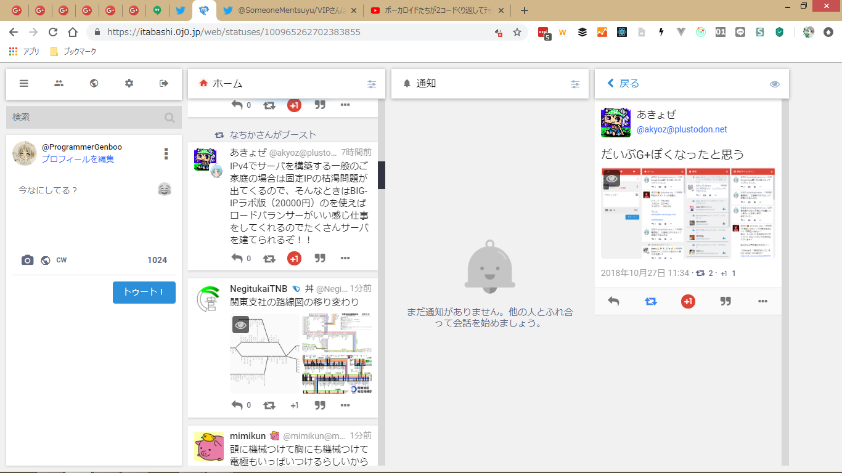Open the three-dot menu beside @ProgrammerGenboo
Screen dimensions: 842x473
(x=166, y=153)
